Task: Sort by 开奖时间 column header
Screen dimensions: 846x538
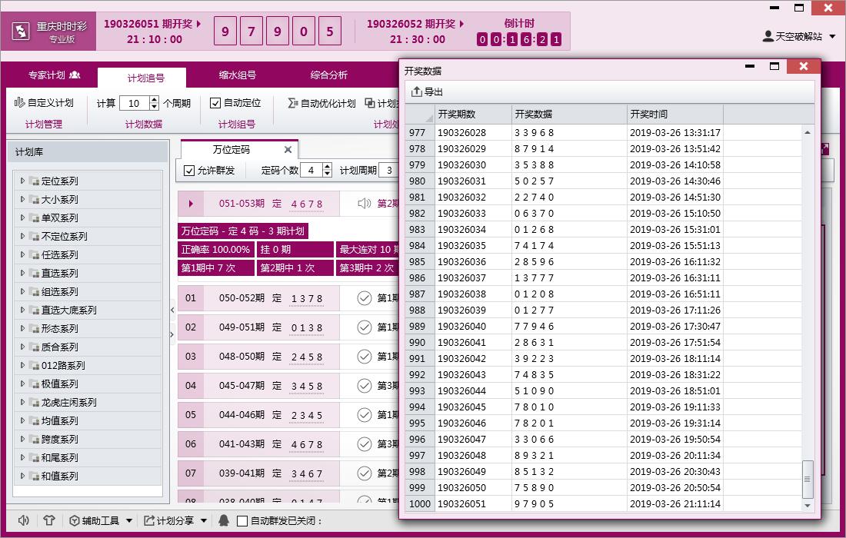Action: pos(675,115)
